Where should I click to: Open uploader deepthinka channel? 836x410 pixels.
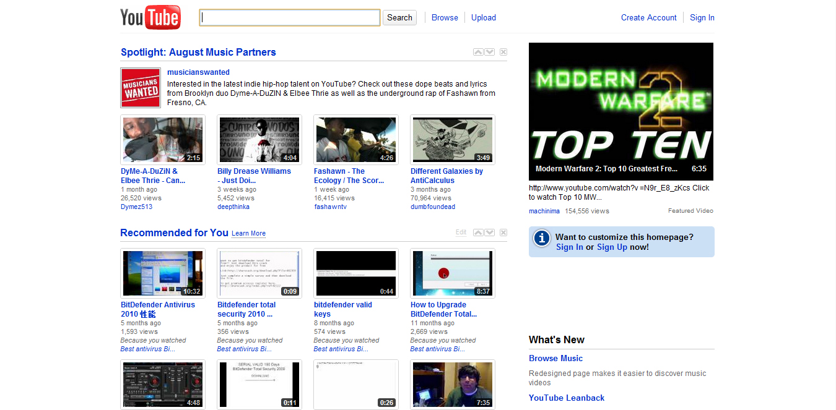tap(233, 207)
